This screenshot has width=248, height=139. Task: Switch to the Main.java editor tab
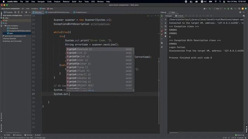tap(38, 12)
